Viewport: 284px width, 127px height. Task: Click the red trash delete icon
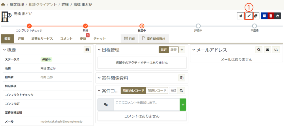[271, 16]
